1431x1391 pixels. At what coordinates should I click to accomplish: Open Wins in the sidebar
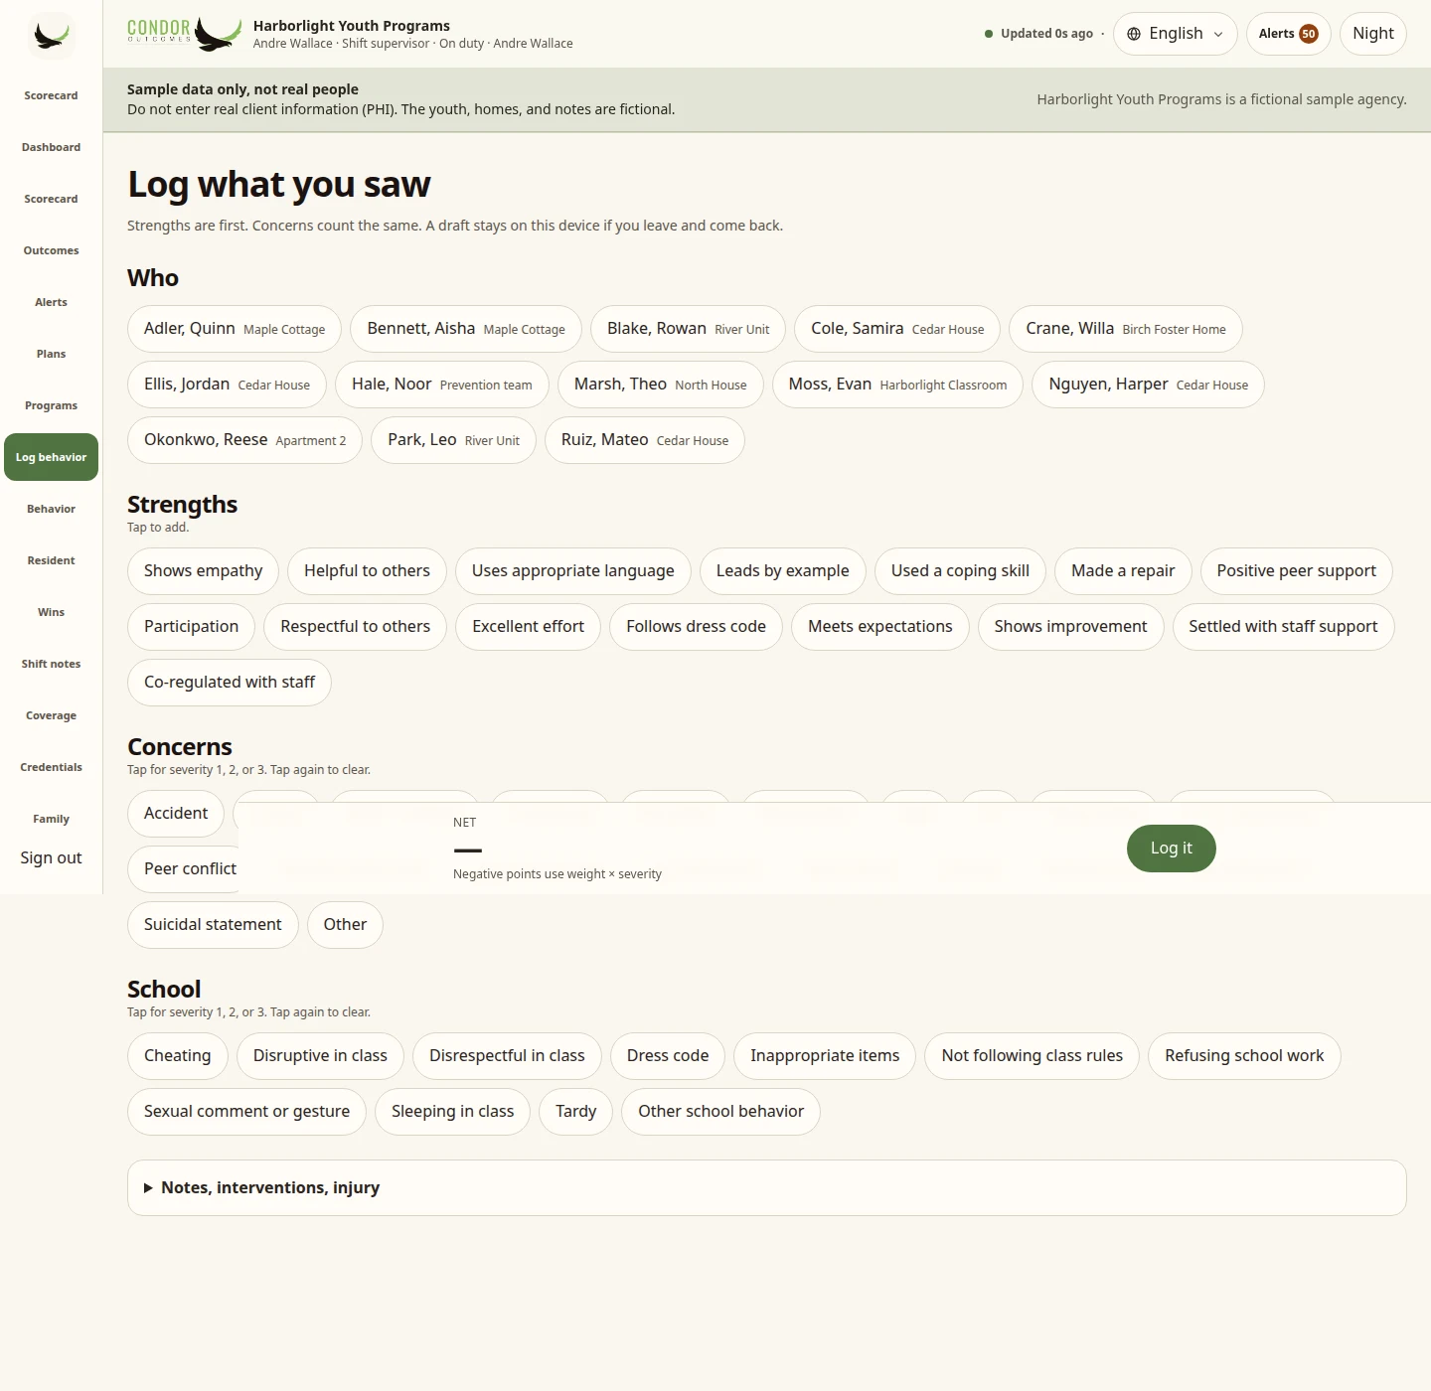pos(51,612)
